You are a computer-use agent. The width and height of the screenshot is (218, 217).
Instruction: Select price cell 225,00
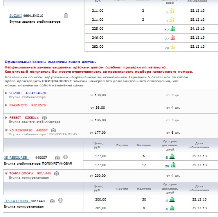[97, 29]
